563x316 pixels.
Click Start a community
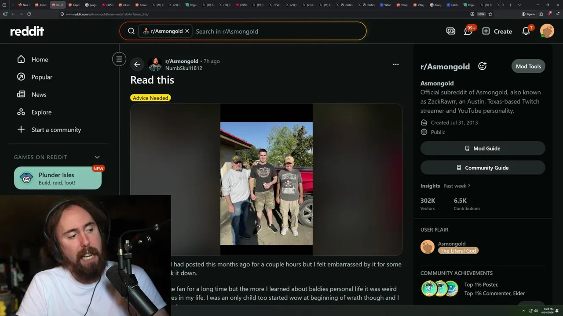click(x=49, y=129)
